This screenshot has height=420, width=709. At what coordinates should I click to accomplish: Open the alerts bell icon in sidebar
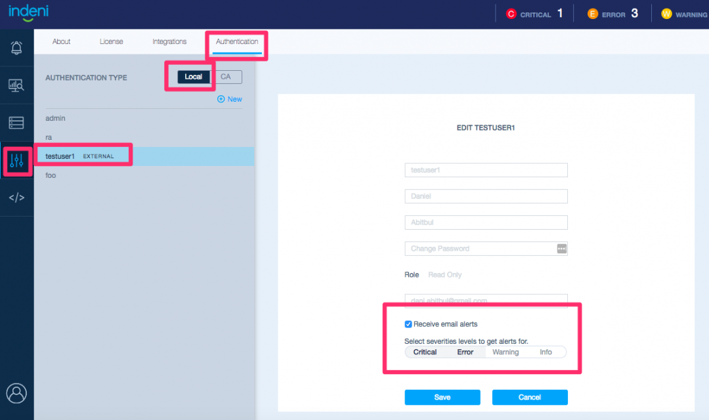pos(16,47)
